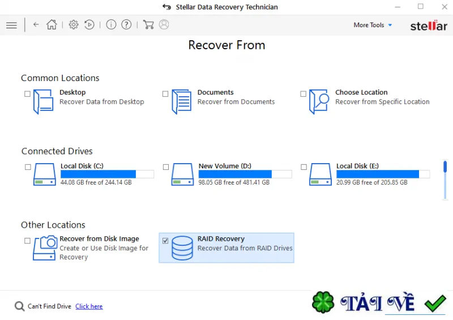Viewport: 453px width, 320px height.
Task: Open the information icon
Action: 111,24
